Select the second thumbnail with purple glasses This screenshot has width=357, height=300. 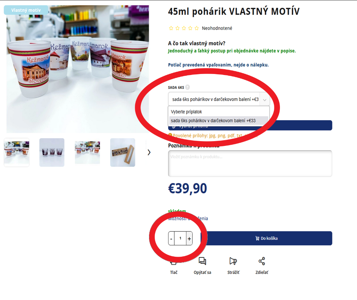coord(52,152)
